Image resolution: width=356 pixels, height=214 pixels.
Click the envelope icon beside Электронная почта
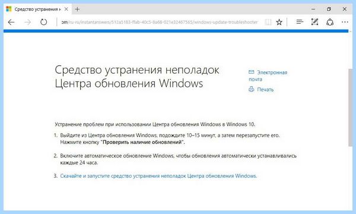[251, 72]
